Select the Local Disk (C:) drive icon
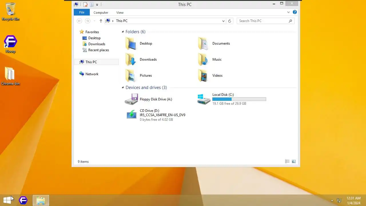 204,99
